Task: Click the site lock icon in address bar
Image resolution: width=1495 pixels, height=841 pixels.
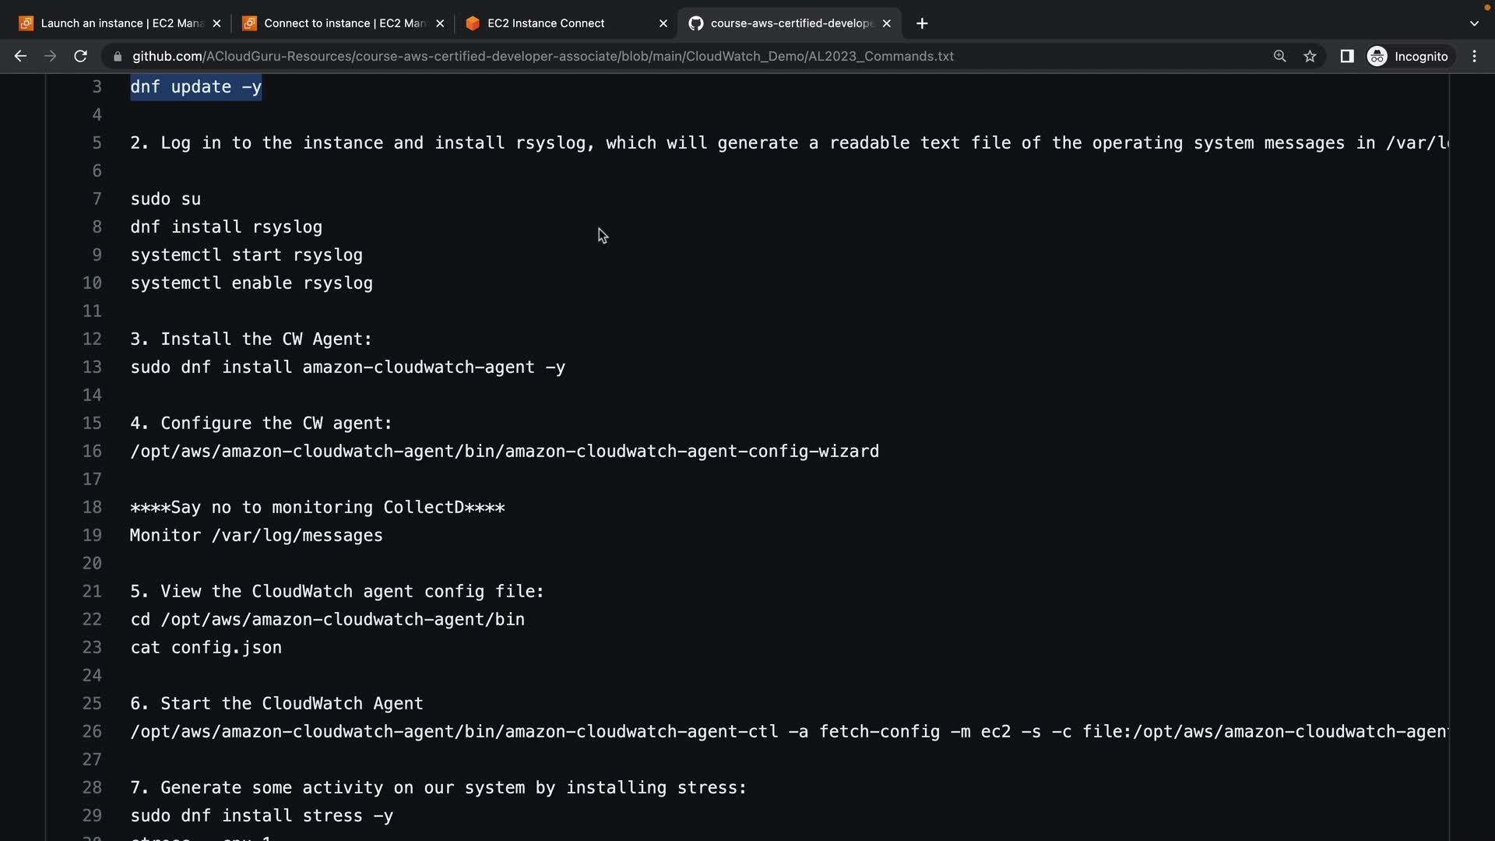Action: coord(118,56)
